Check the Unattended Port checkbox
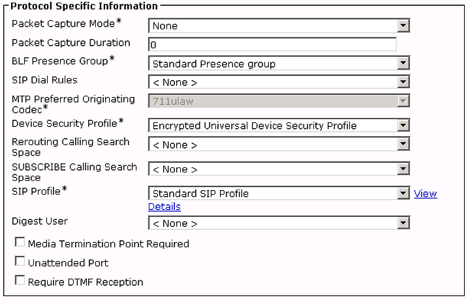 [x=20, y=261]
